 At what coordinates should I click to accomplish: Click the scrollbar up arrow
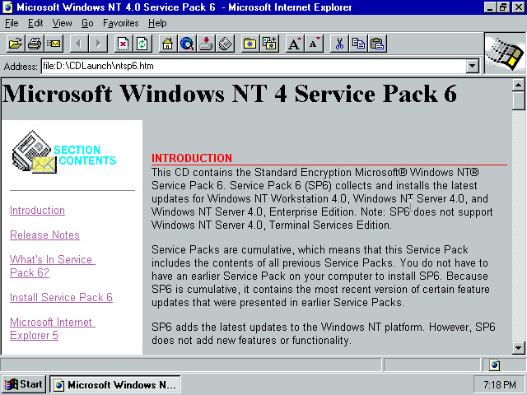click(x=518, y=85)
